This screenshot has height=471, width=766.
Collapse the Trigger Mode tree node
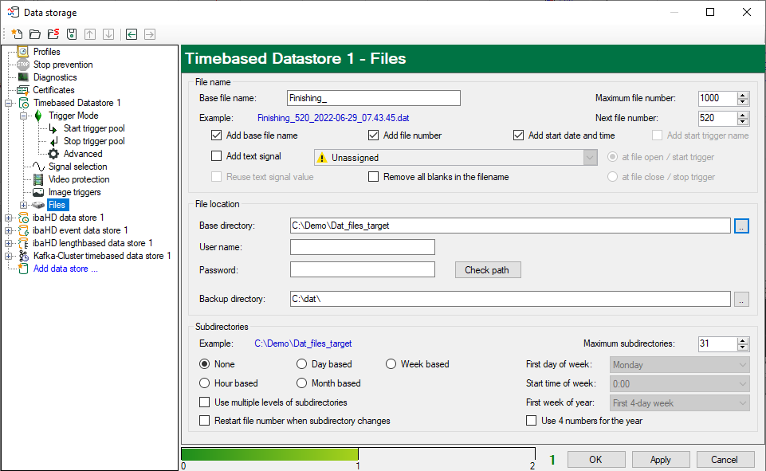pyautogui.click(x=23, y=116)
